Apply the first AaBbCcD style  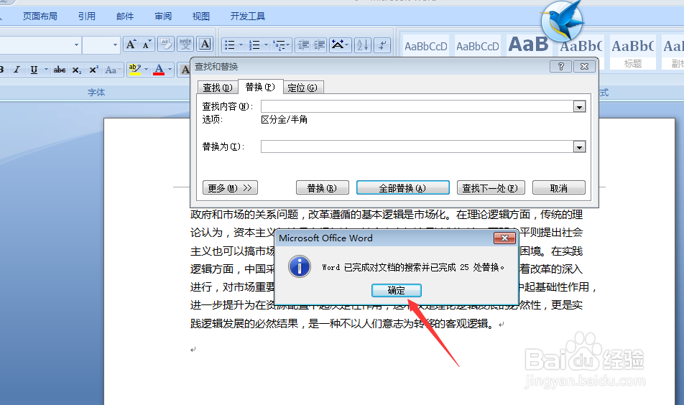pyautogui.click(x=426, y=46)
